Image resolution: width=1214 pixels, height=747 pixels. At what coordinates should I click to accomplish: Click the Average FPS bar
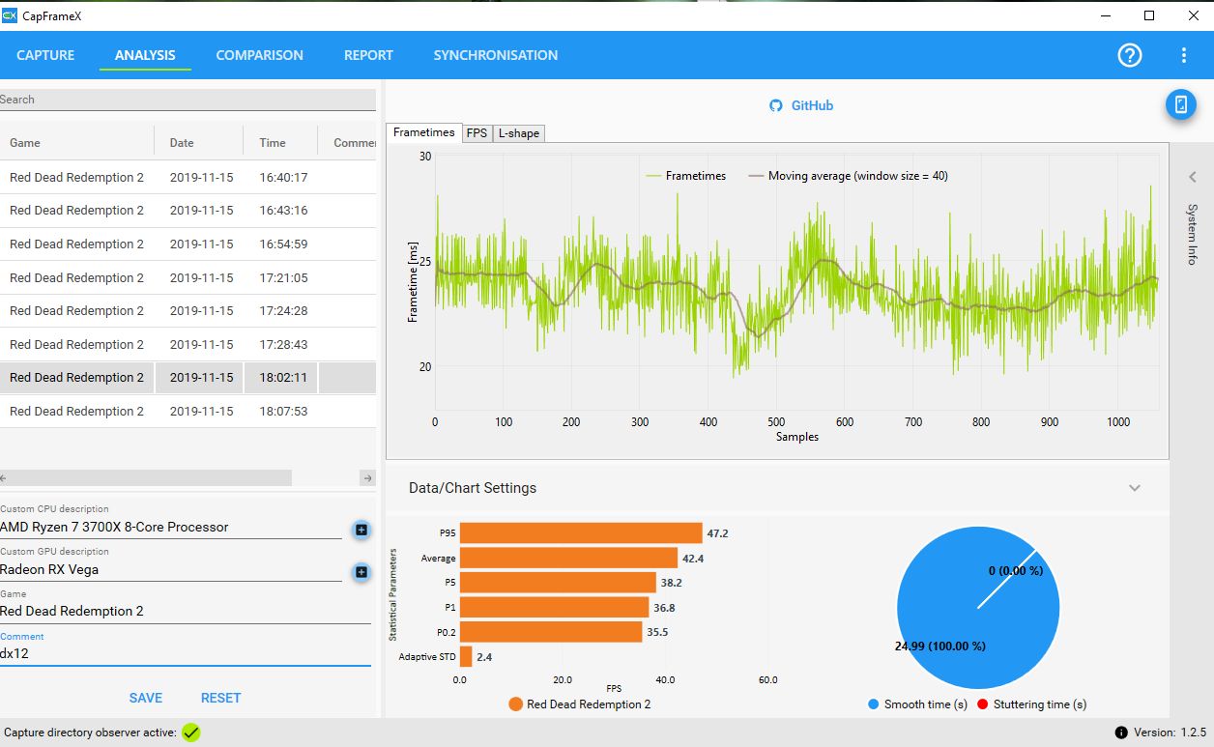(x=568, y=558)
